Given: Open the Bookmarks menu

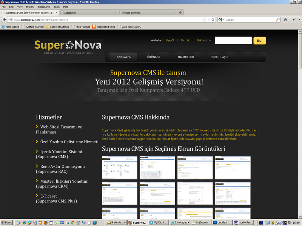Looking at the screenshot, I should tap(44, 7).
